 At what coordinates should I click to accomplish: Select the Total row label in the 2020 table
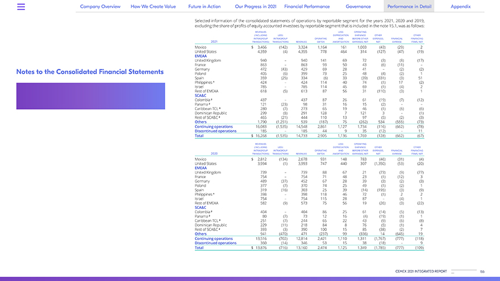coord(199,248)
